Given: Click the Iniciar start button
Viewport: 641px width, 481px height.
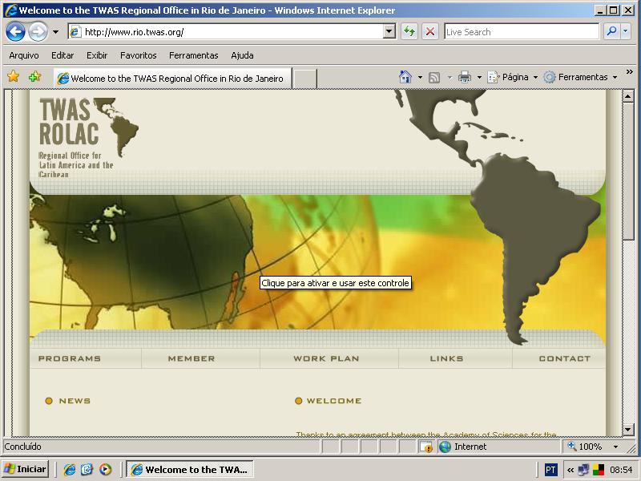Looking at the screenshot, I should 26,469.
